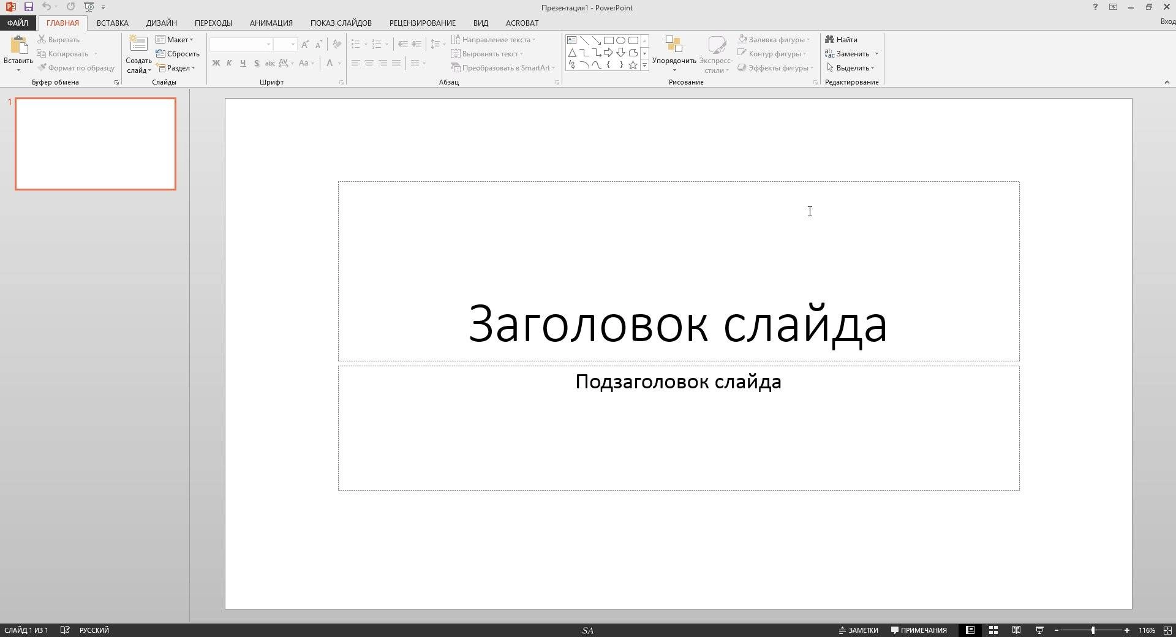
Task: Open the ФАЙЛ tab
Action: (x=18, y=23)
